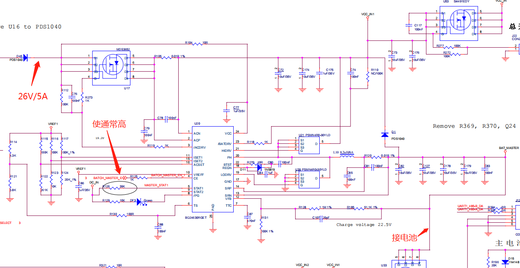Select the DF3 Green LED symbol

pyautogui.click(x=139, y=202)
